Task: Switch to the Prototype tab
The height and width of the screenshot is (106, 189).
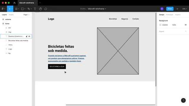Action: (170, 15)
